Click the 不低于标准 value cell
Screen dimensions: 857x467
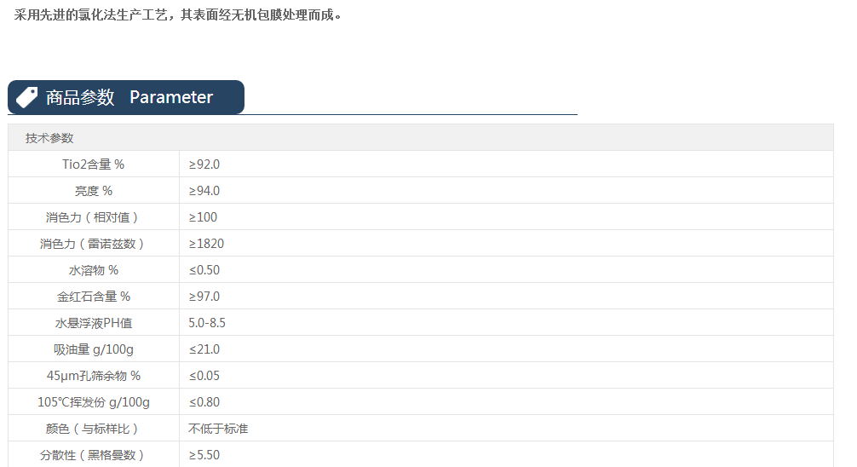(218, 429)
